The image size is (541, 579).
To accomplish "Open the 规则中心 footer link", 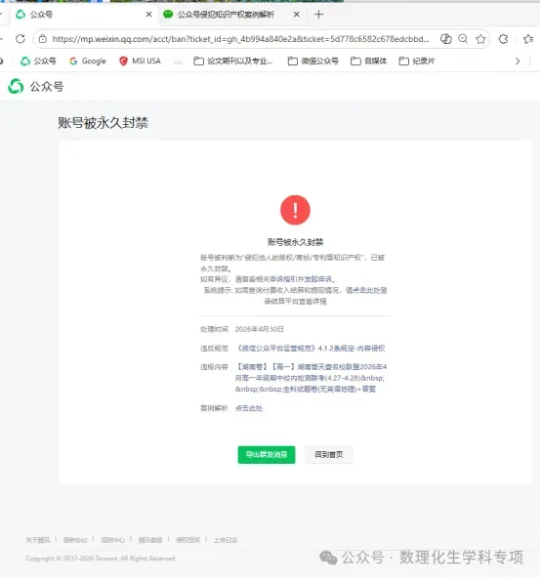I will (113, 540).
